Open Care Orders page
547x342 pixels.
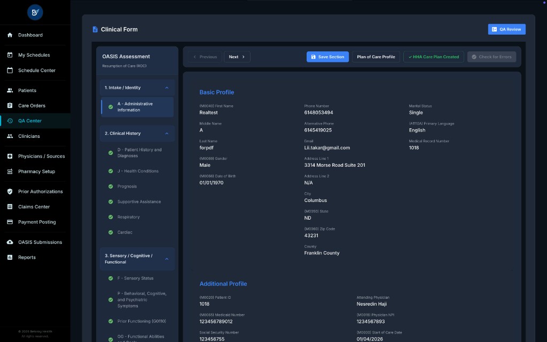pos(35,105)
